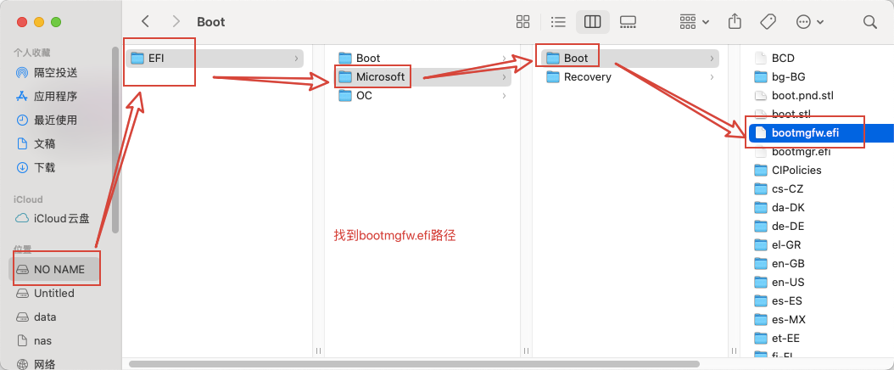Click the horizontal scrollbar at window bottom
Viewport: 894px width, 370px height.
coord(415,364)
